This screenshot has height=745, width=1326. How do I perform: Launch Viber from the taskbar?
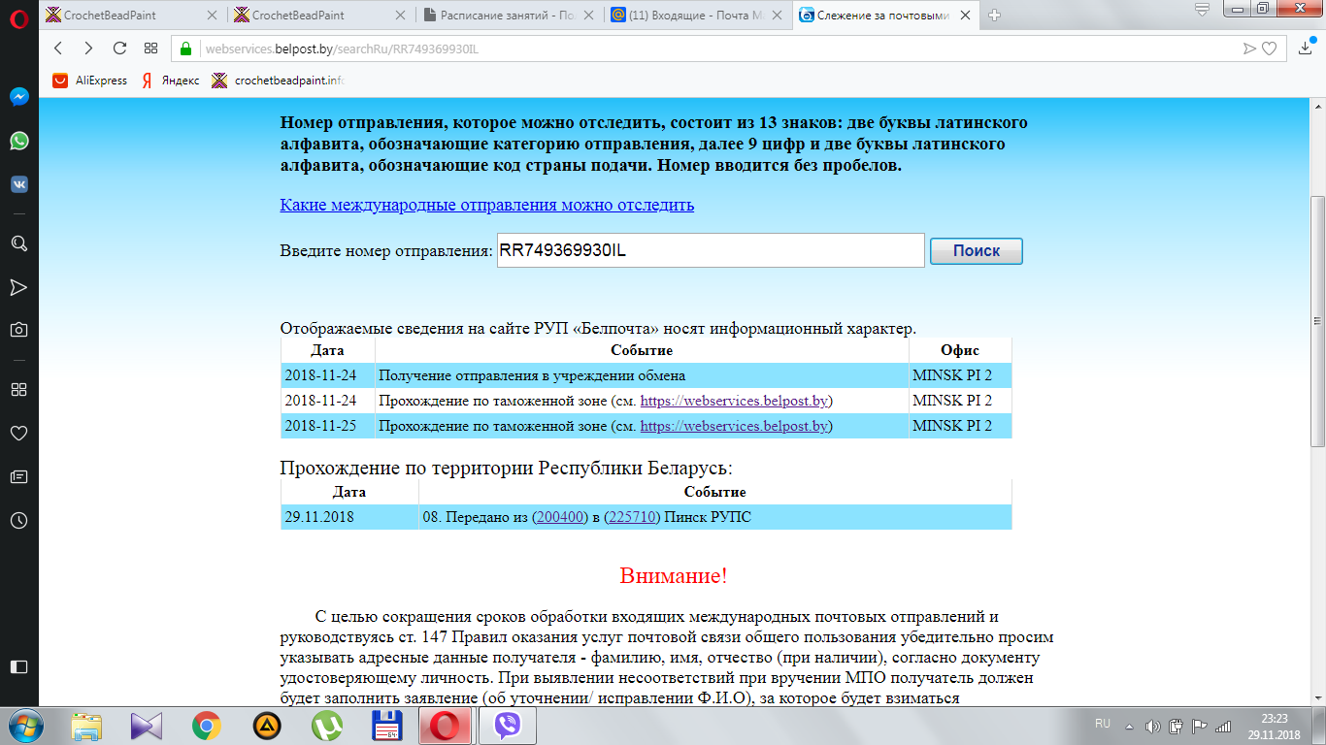[x=507, y=726]
